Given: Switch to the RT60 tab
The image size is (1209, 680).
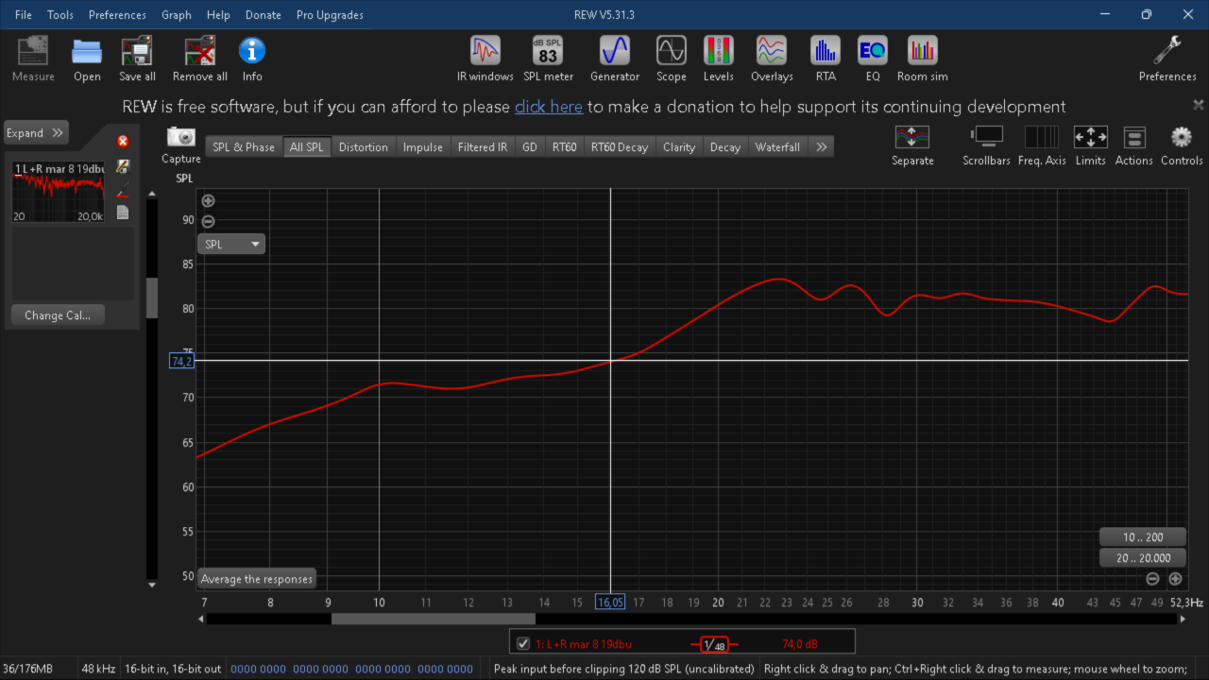Looking at the screenshot, I should click(565, 146).
